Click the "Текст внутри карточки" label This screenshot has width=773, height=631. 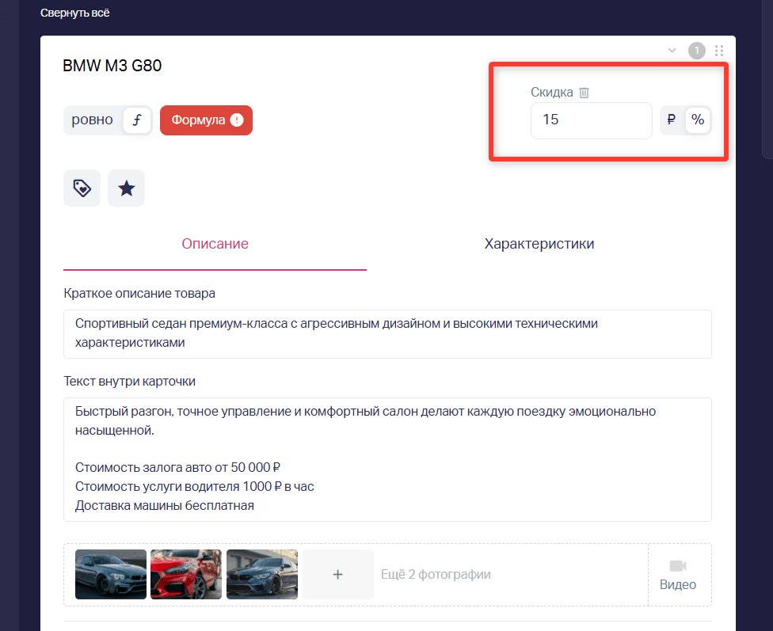(130, 381)
